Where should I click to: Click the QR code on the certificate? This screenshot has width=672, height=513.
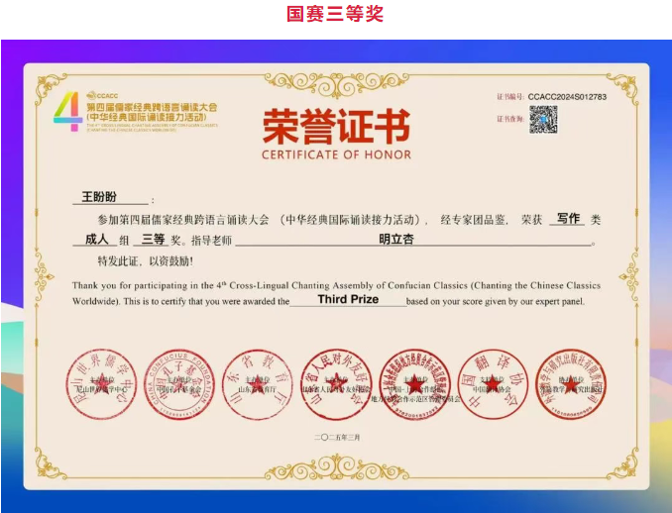click(x=543, y=120)
